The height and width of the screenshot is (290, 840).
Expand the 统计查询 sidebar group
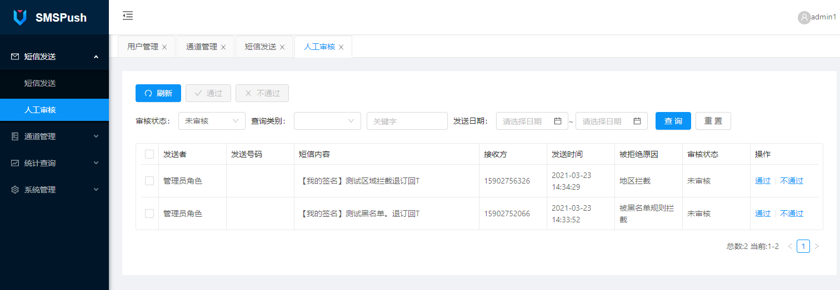point(54,163)
